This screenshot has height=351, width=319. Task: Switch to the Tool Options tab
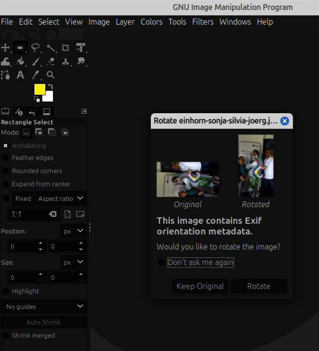point(5,112)
